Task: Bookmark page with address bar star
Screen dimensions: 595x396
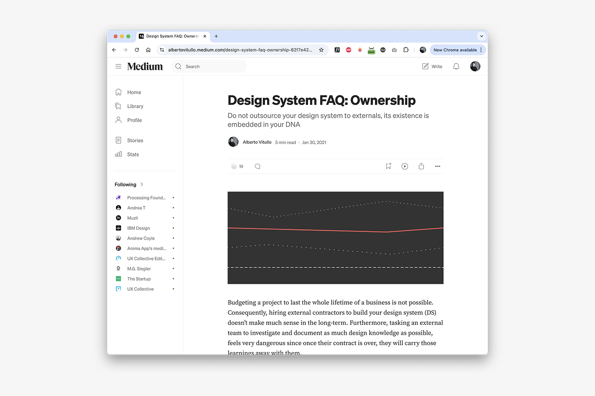Action: [x=321, y=50]
